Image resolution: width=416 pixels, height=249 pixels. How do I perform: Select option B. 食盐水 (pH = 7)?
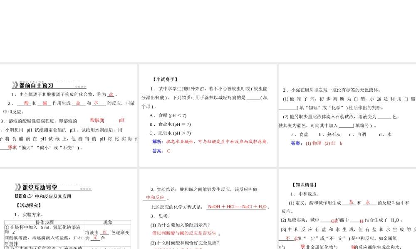[x=170, y=124]
